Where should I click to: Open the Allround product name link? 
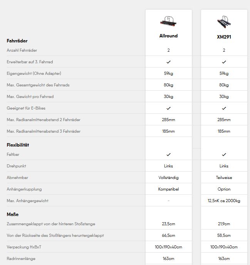click(168, 36)
